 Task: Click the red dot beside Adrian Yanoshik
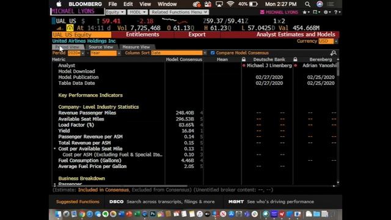point(296,65)
